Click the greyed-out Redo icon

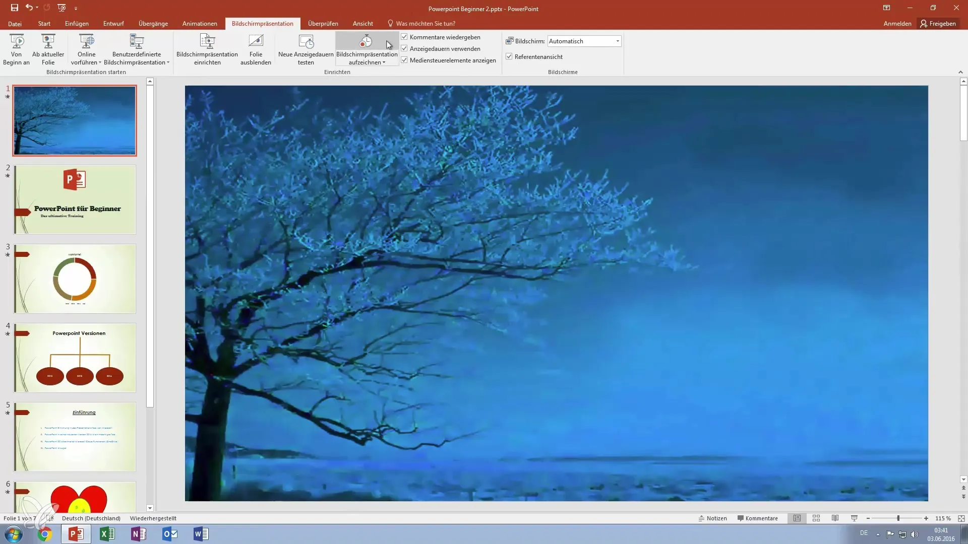pyautogui.click(x=47, y=8)
